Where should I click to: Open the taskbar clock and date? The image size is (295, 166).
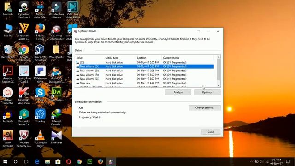[276, 162]
